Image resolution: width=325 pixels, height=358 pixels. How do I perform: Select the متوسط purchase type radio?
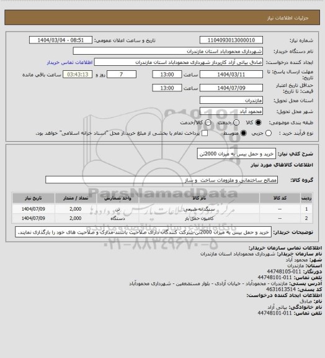tap(244, 133)
